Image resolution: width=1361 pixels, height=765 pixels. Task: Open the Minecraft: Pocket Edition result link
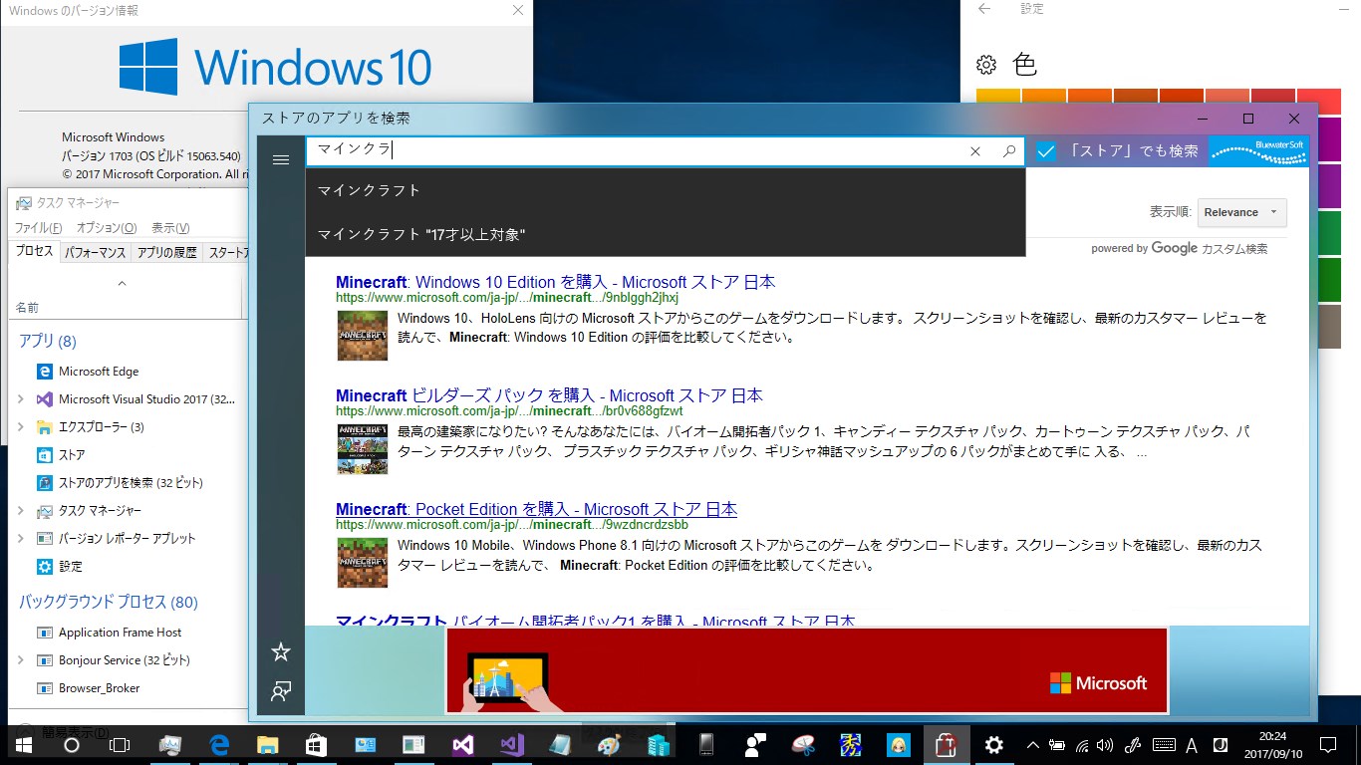click(x=536, y=509)
